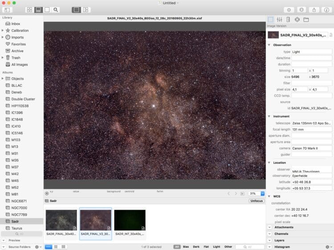This screenshot has width=334, height=250.
Task: Click the magnifier search tool icon
Action: [56, 10]
